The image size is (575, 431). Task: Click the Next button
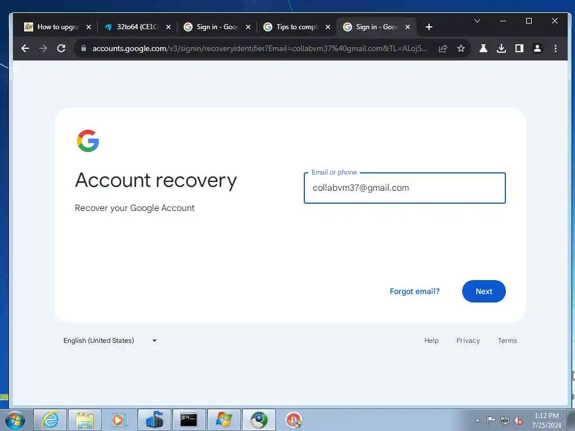click(483, 291)
